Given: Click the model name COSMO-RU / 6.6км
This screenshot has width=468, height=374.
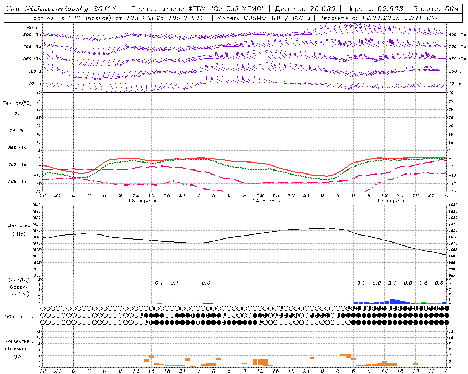Looking at the screenshot, I should pyautogui.click(x=277, y=18).
